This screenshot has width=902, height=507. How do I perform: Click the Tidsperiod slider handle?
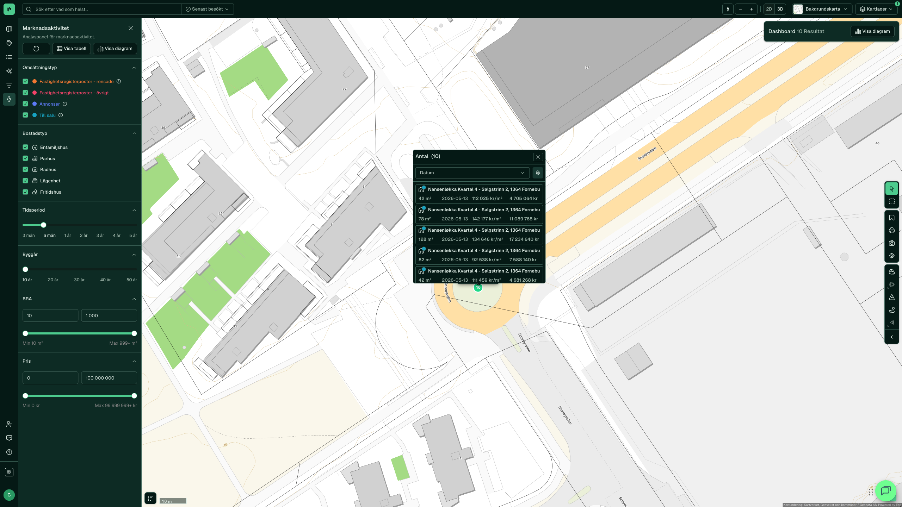click(44, 225)
